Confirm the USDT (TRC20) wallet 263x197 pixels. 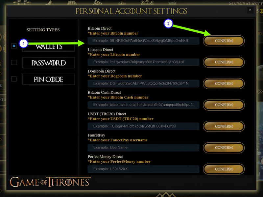pos(224,126)
